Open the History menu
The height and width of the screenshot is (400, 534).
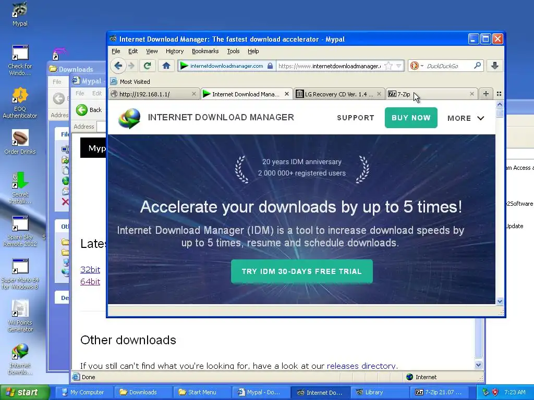click(x=175, y=51)
